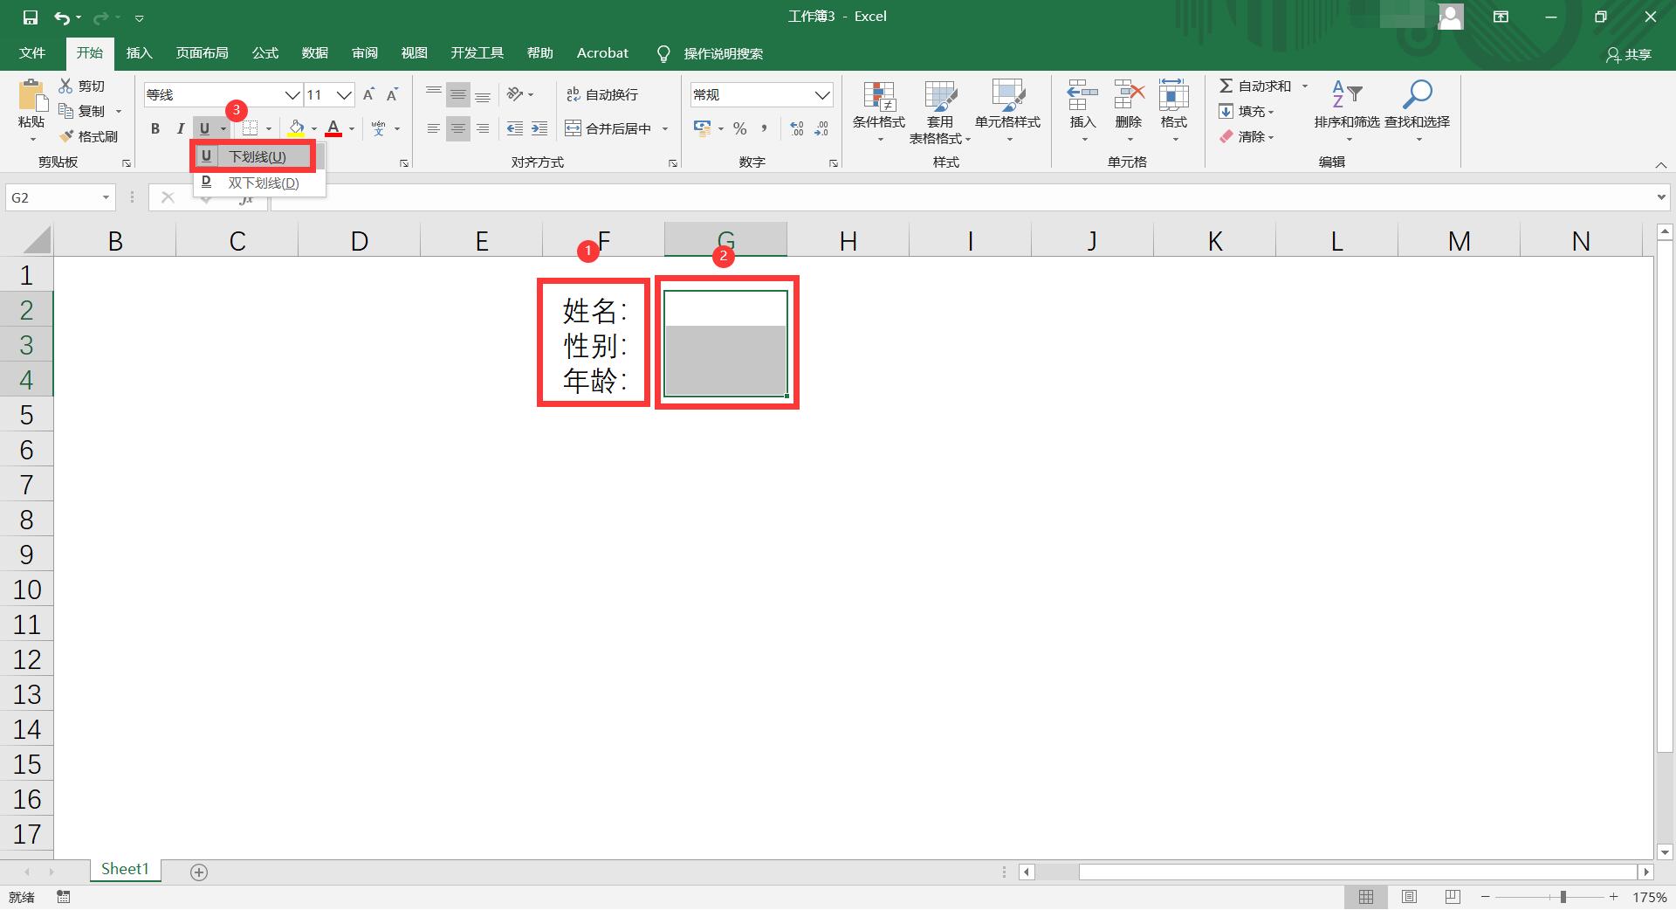Expand the number format dropdown
This screenshot has width=1676, height=910.
[821, 94]
